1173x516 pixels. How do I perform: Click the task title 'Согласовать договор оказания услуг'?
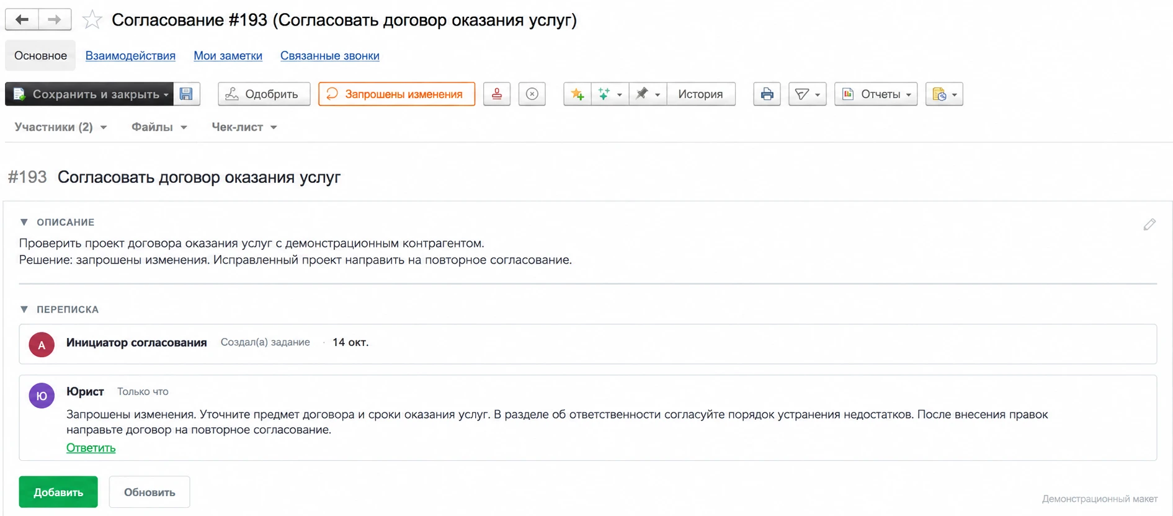(x=199, y=177)
